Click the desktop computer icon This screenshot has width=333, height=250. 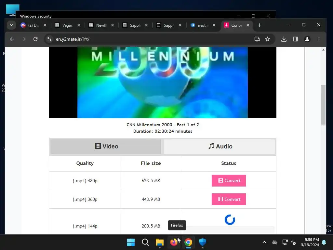(x=13, y=10)
